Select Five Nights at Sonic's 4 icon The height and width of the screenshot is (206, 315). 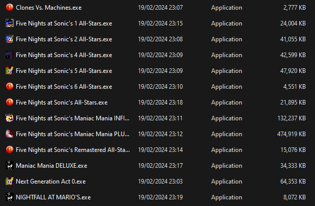9,55
